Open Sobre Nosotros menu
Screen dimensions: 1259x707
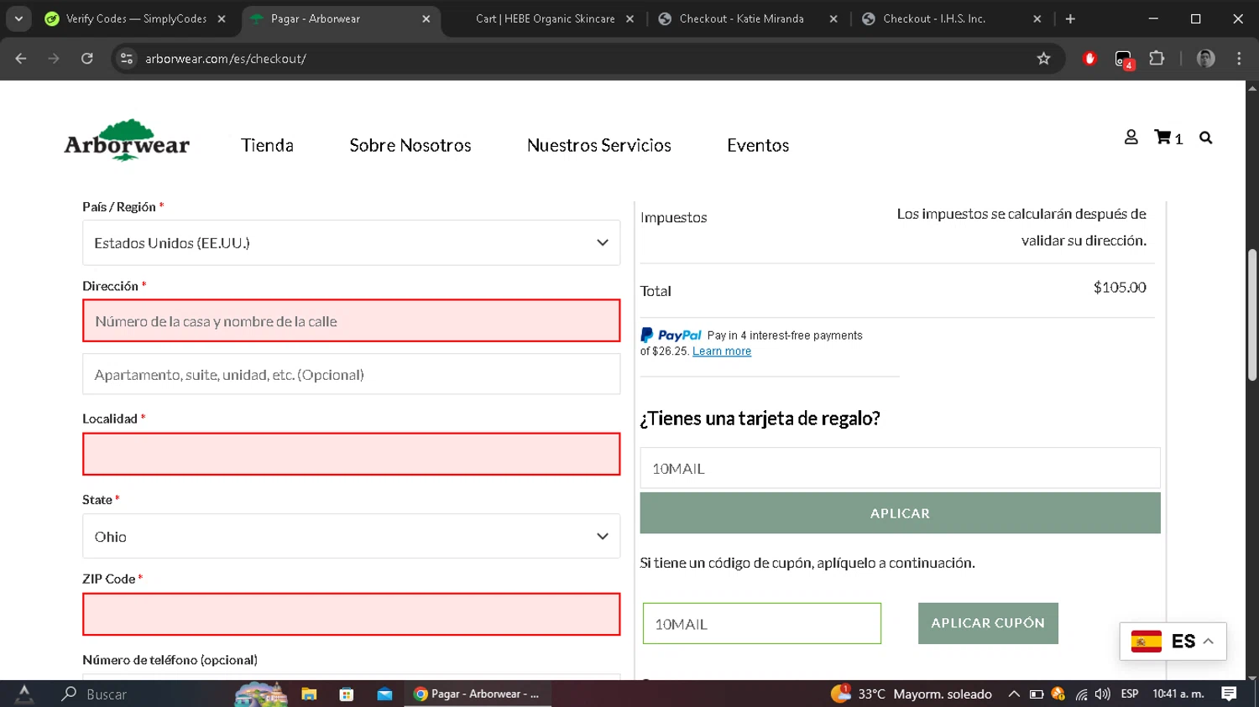(x=410, y=145)
